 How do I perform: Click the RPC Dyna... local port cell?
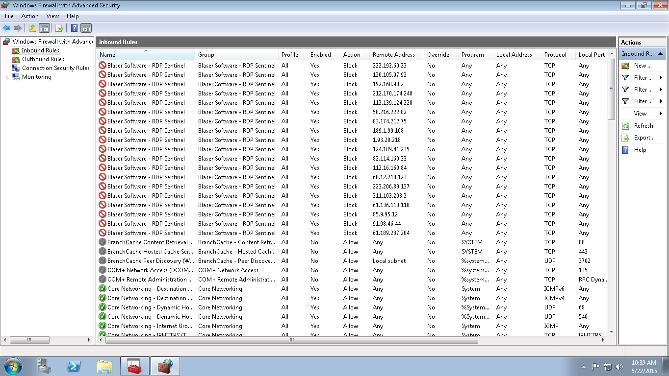click(592, 280)
